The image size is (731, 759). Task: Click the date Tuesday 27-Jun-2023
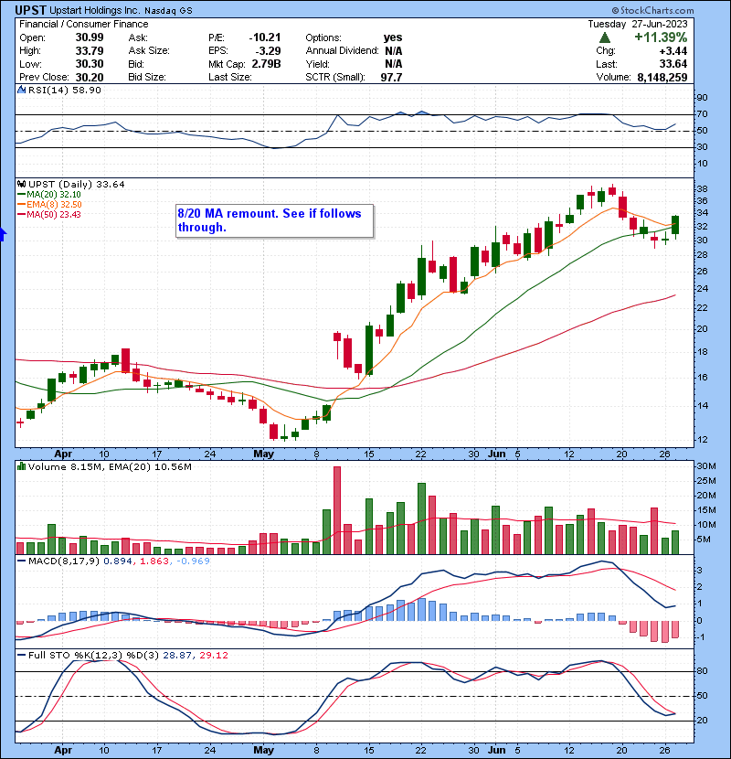(x=638, y=24)
